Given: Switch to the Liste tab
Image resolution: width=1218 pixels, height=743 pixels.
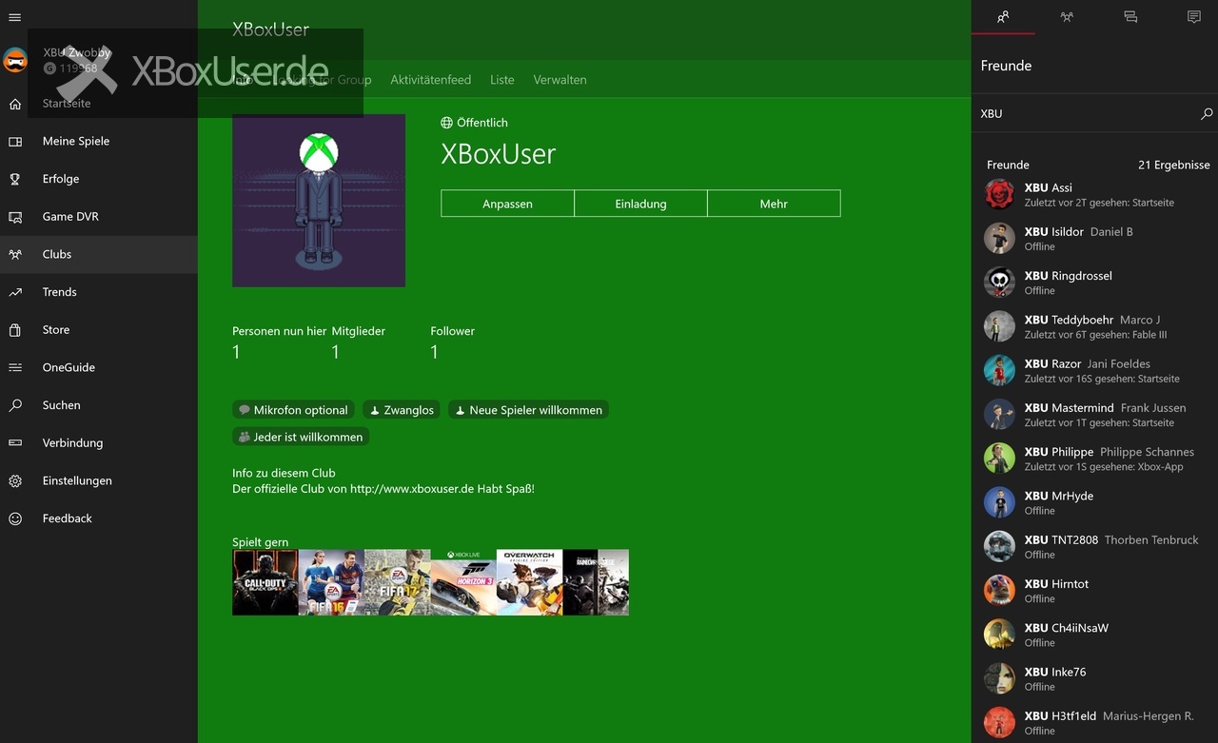Looking at the screenshot, I should pyautogui.click(x=502, y=80).
